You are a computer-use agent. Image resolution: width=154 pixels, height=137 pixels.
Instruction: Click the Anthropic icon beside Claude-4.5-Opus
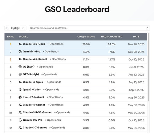pos(20,44)
